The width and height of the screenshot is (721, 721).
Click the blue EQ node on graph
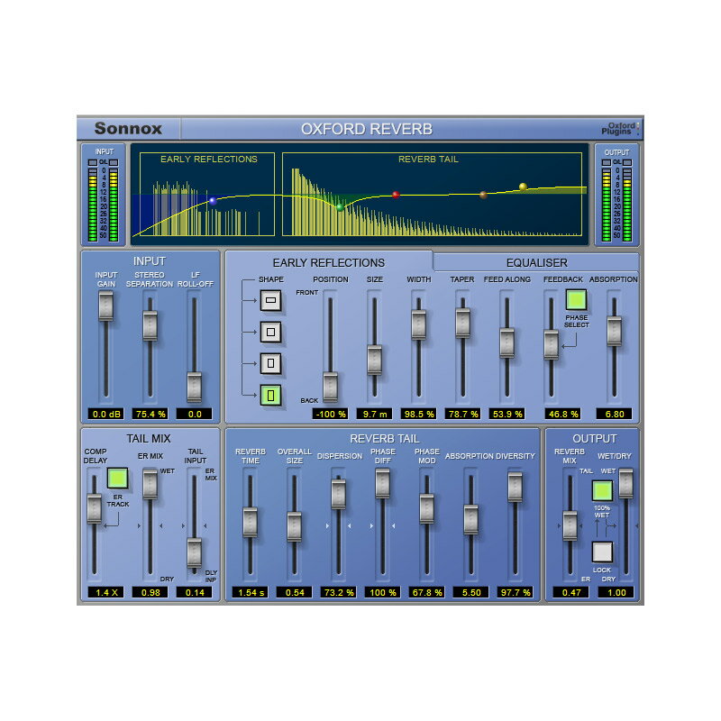tap(213, 201)
